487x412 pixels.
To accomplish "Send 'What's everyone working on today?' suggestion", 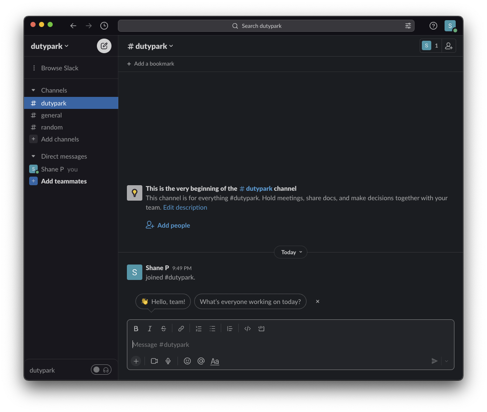I will 250,302.
